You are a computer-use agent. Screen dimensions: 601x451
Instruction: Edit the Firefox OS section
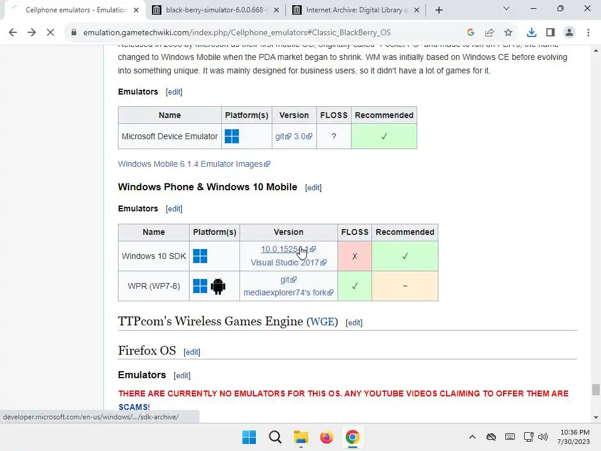point(192,352)
